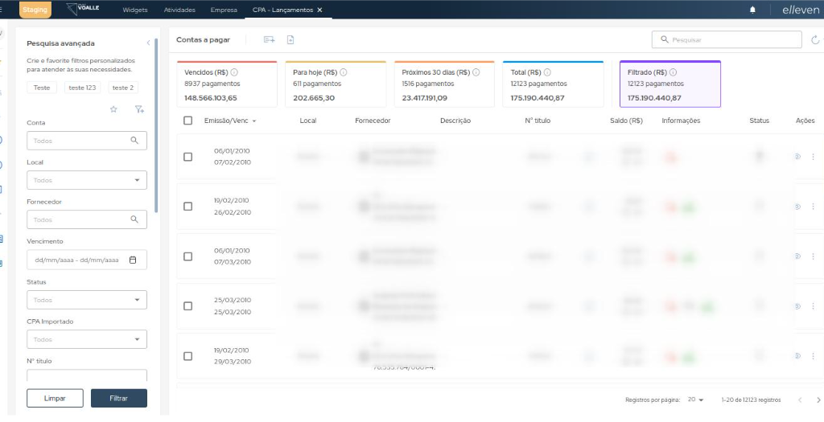This screenshot has width=824, height=422.
Task: Click the Pesquisar search field
Action: pyautogui.click(x=727, y=39)
